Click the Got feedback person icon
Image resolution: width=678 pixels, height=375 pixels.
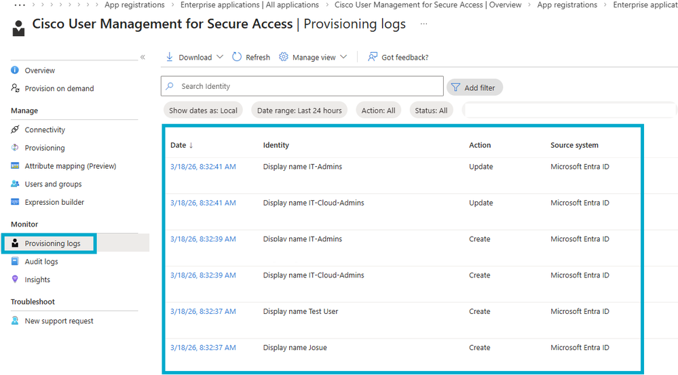373,57
